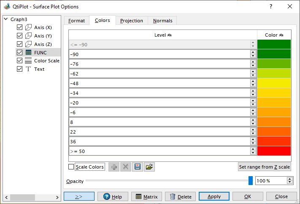Click the red color swatch for >= 50
Viewport: 300px width, 204px height.
coord(274,151)
